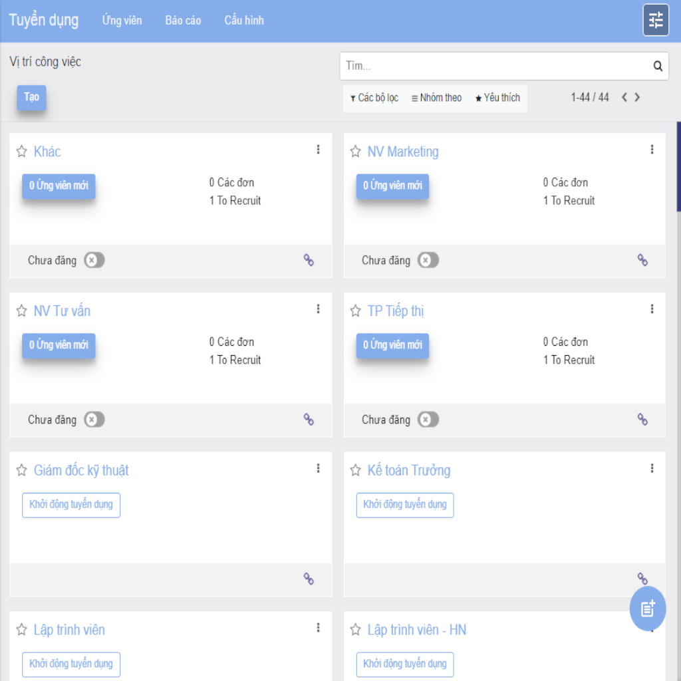The height and width of the screenshot is (681, 681).
Task: Open the Các bộ lọc filter dropdown
Action: (x=374, y=98)
